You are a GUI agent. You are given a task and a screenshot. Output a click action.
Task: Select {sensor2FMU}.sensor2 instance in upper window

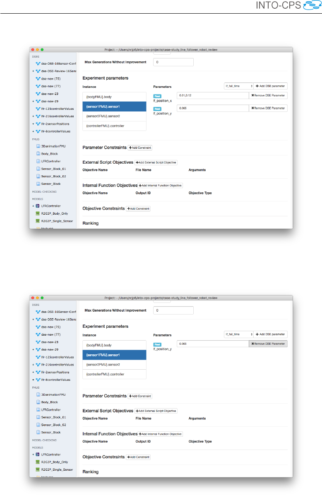tap(114, 116)
